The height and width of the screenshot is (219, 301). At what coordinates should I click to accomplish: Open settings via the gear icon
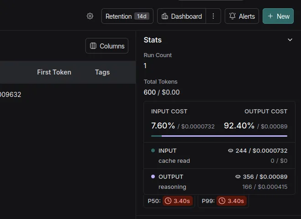click(90, 16)
